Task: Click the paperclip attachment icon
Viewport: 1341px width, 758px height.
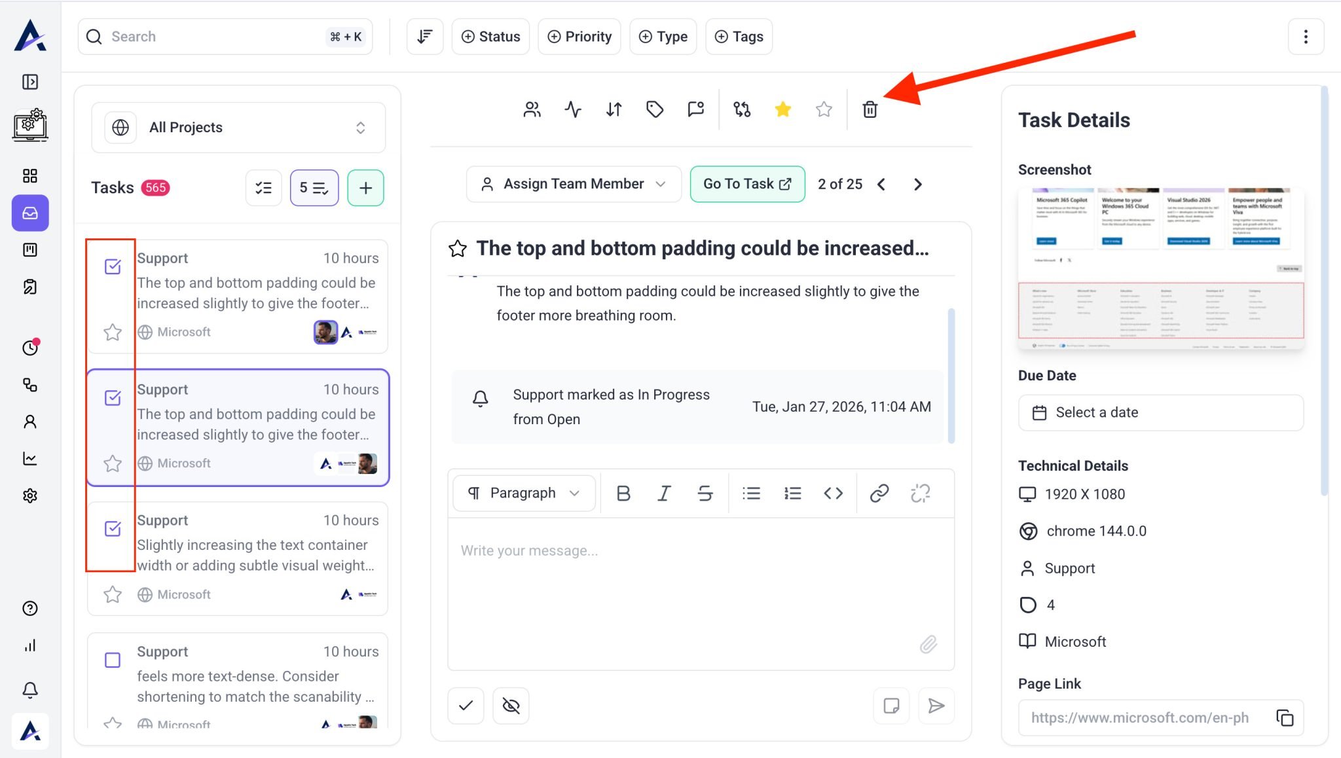Action: (x=928, y=644)
